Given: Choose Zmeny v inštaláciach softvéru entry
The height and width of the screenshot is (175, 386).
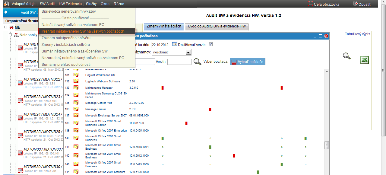Looking at the screenshot, I should pyautogui.click(x=66, y=44).
